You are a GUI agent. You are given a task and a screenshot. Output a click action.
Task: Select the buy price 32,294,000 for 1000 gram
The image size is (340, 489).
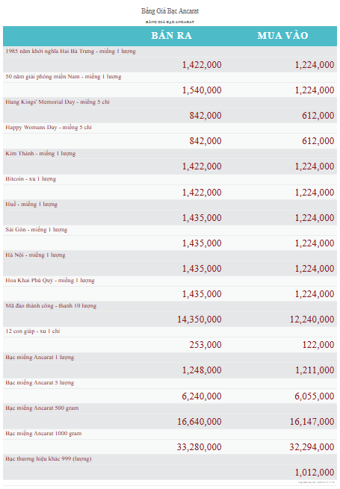312,447
